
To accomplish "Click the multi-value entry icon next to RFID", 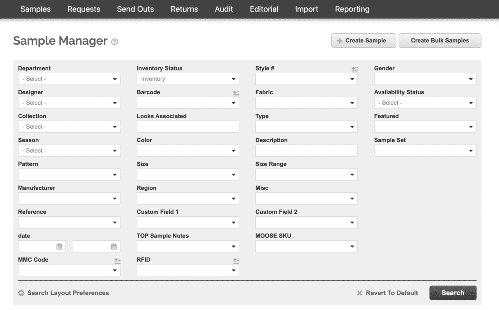I will pos(236,260).
